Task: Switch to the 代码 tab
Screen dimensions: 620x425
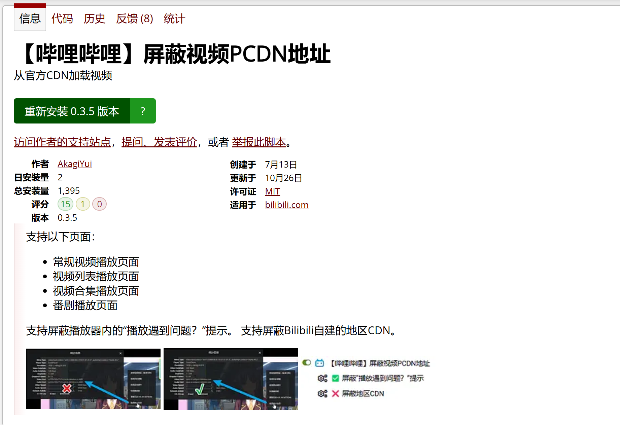Action: click(62, 19)
